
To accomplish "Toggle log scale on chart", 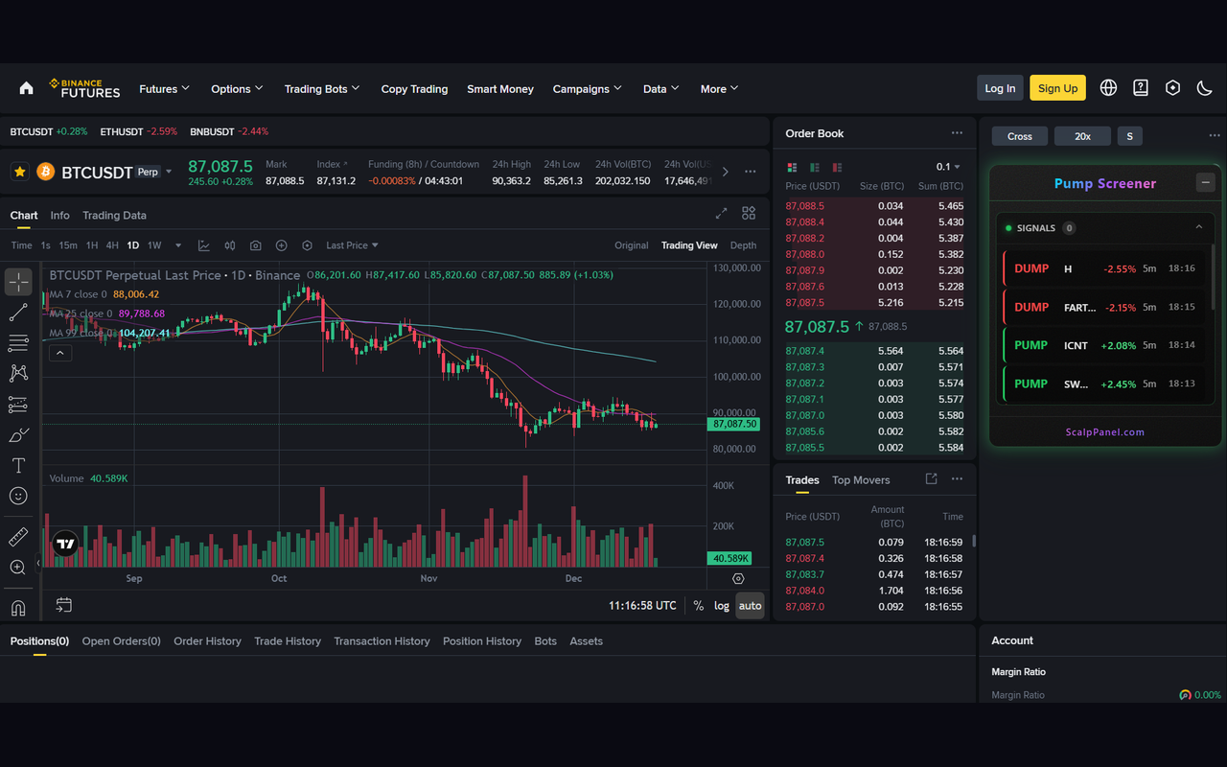I will [x=722, y=606].
